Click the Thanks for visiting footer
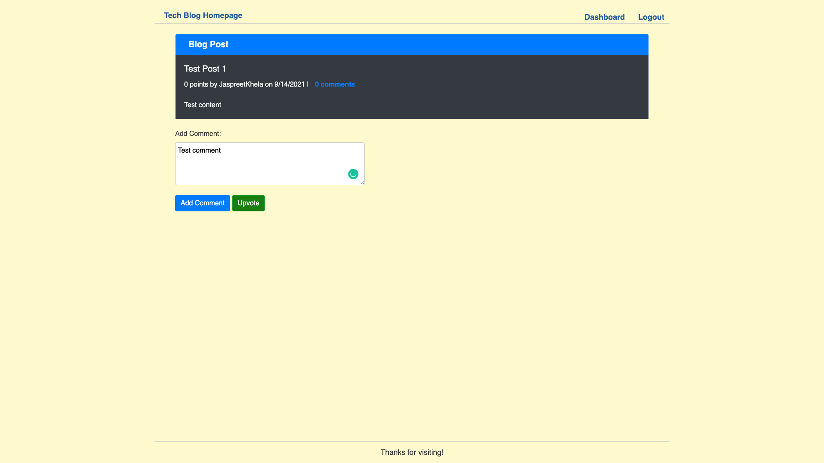The image size is (824, 463). (x=412, y=452)
